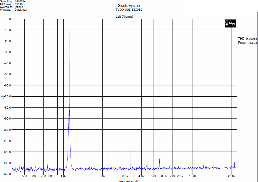Screen dimensions: 258x182
Task: Click the 2.0k frequency axis label
Action: click(102, 176)
